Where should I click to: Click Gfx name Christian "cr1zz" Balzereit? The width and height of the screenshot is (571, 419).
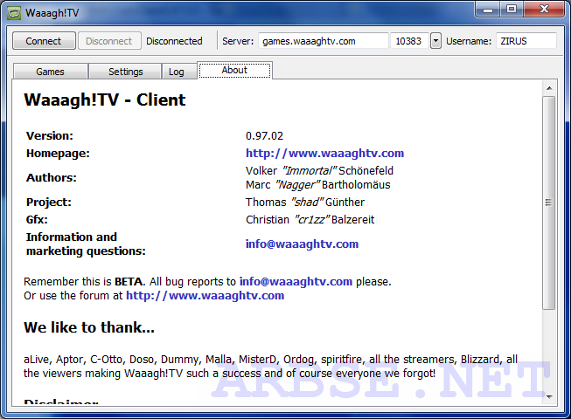[x=310, y=219]
